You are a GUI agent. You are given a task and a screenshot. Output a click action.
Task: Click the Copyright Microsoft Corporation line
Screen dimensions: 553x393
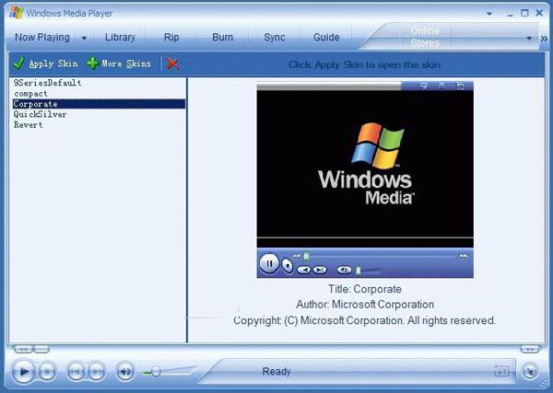click(x=365, y=321)
